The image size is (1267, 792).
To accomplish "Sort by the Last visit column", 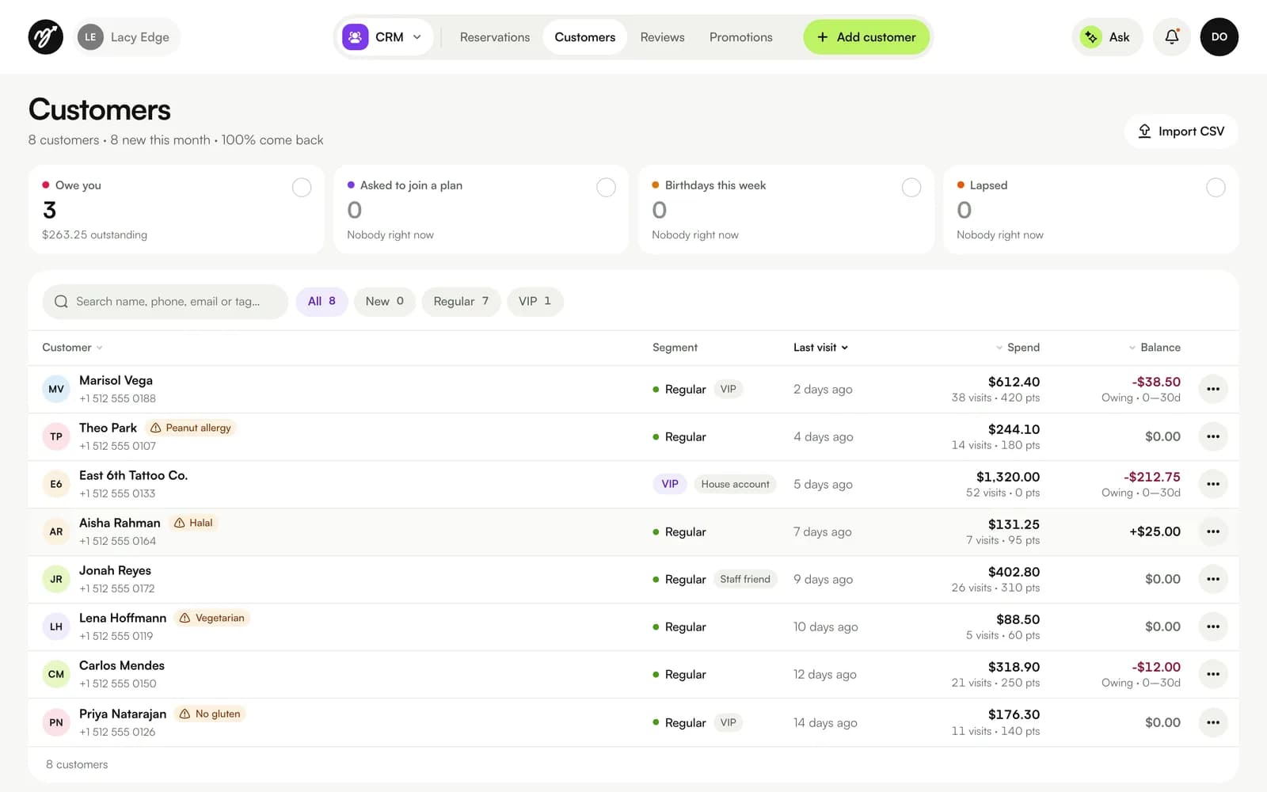I will click(x=820, y=348).
